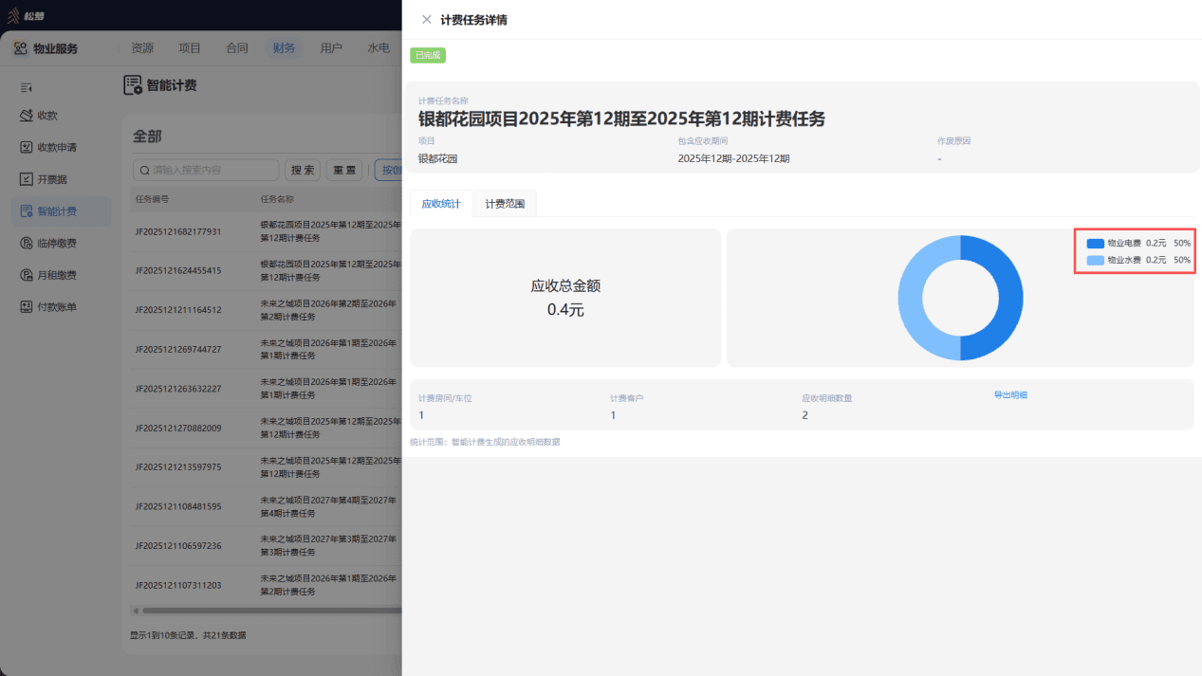Open the 合同 top menu
The image size is (1202, 676).
pyautogui.click(x=237, y=48)
